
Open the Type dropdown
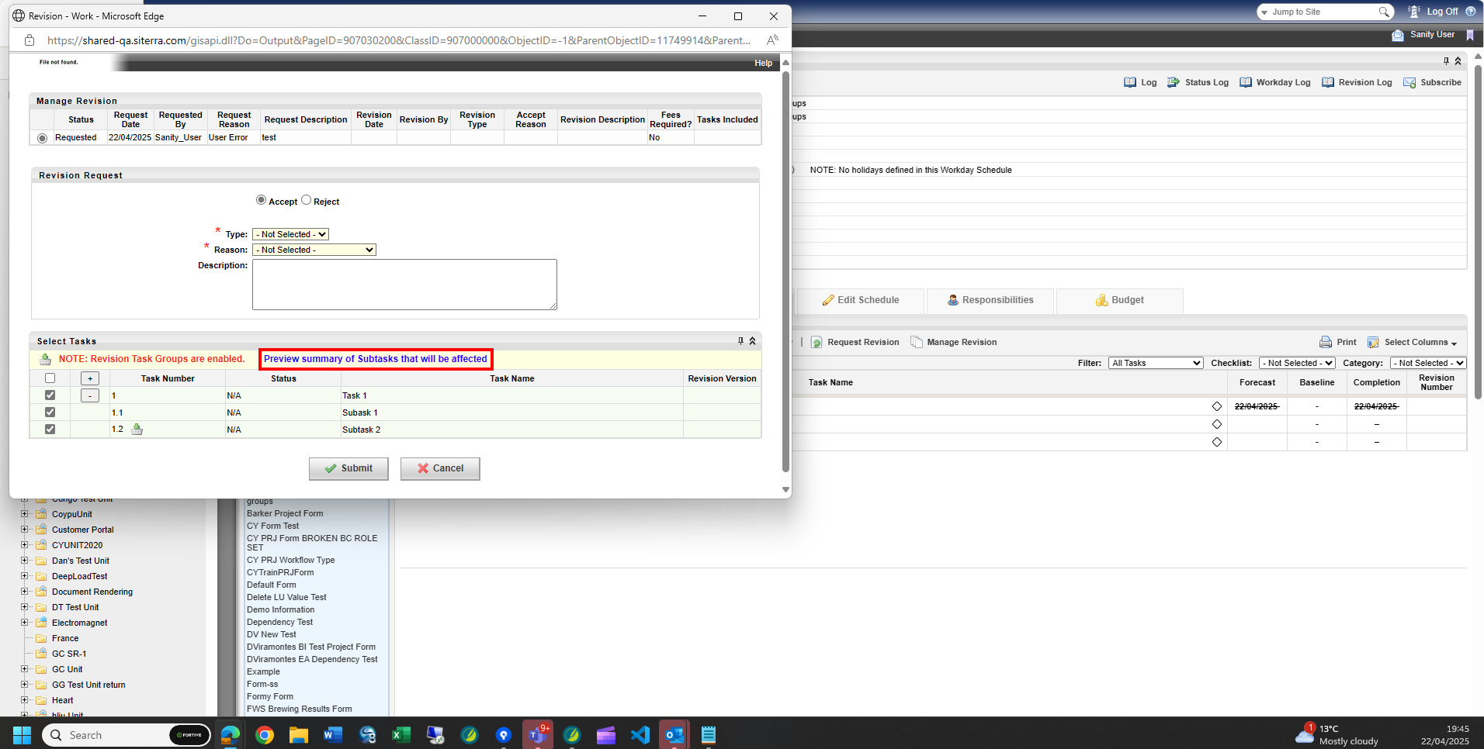pos(290,234)
